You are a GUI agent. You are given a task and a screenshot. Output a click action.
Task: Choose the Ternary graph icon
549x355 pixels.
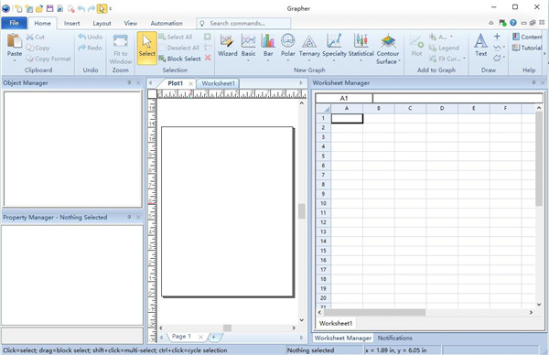[x=309, y=45]
